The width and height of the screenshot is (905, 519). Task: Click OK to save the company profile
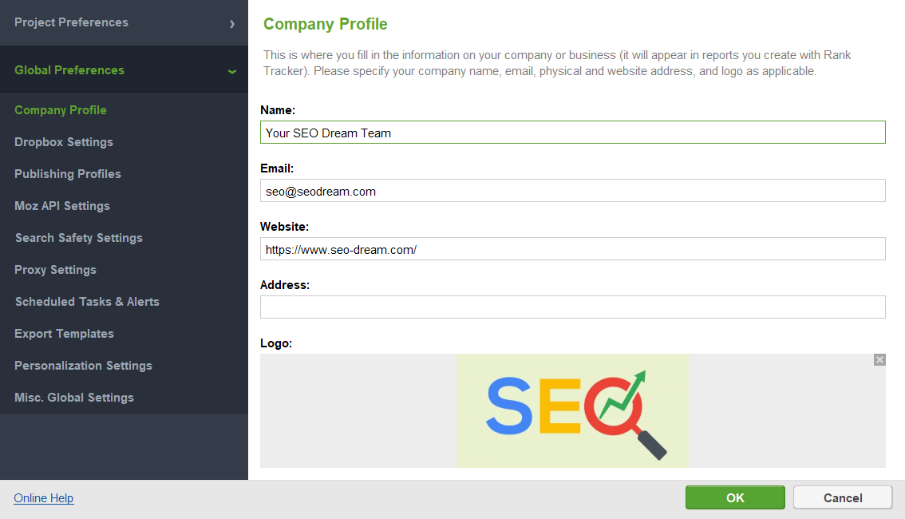(x=734, y=497)
